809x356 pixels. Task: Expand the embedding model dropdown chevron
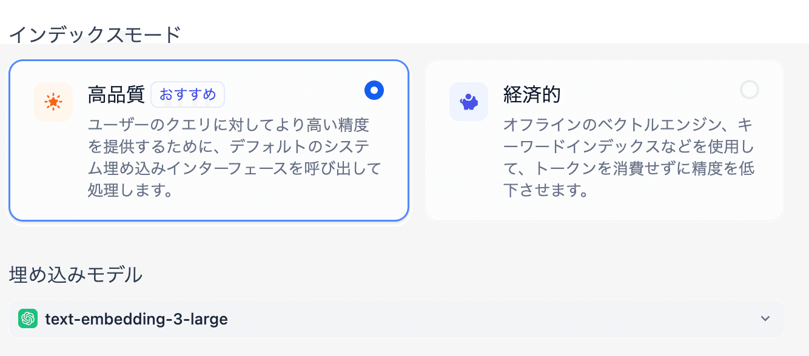(x=765, y=318)
